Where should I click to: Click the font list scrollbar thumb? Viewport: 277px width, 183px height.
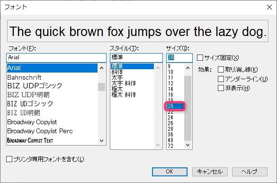point(102,87)
